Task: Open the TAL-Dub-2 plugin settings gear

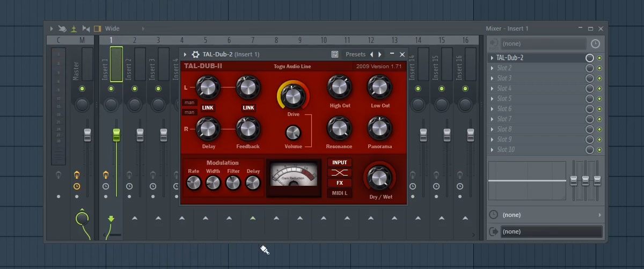Action: click(195, 54)
